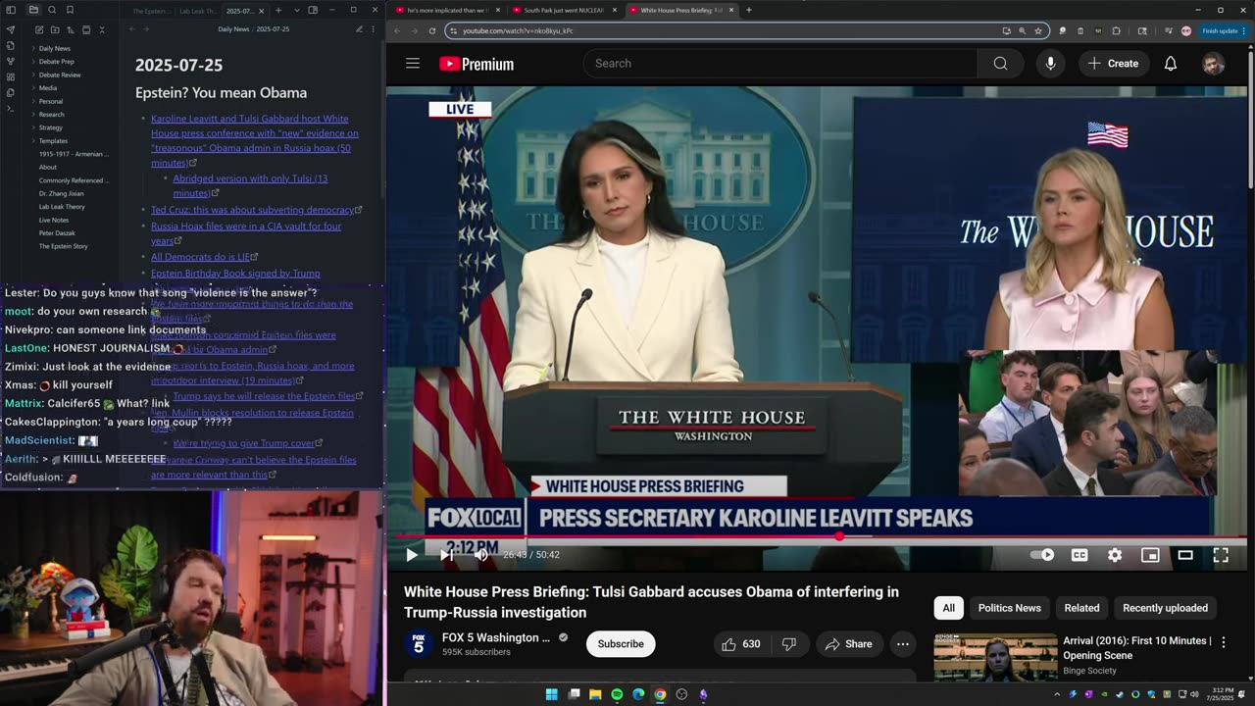Viewport: 1255px width, 706px height.
Task: Add a new tab in Obsidian
Action: click(278, 10)
